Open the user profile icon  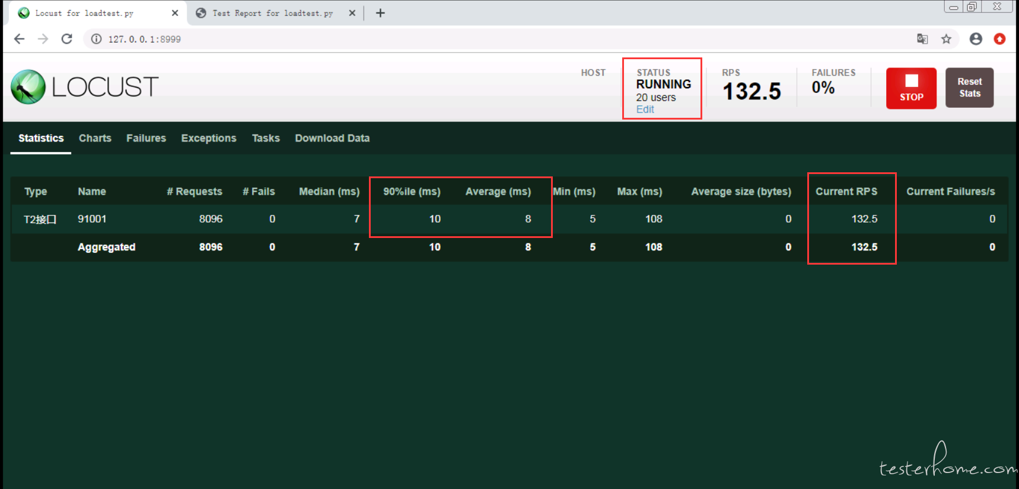976,39
